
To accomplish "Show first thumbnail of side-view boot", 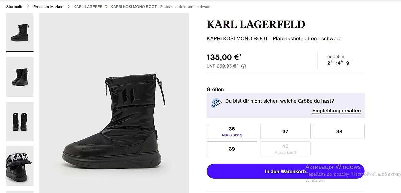I will click(20, 32).
